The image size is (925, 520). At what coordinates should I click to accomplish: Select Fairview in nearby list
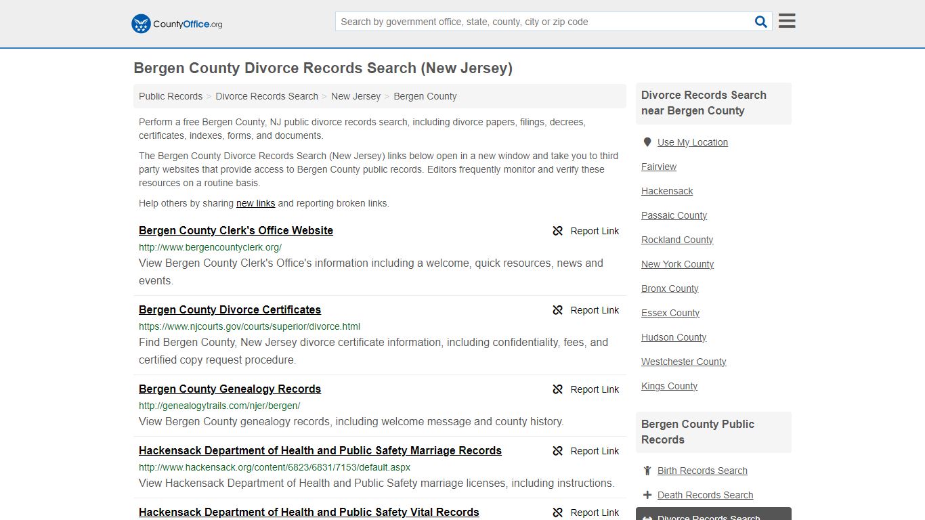point(659,167)
